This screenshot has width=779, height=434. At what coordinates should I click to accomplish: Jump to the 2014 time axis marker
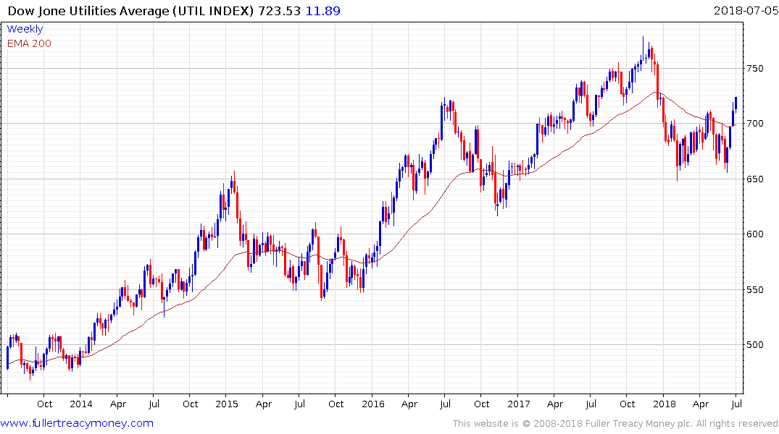point(80,404)
